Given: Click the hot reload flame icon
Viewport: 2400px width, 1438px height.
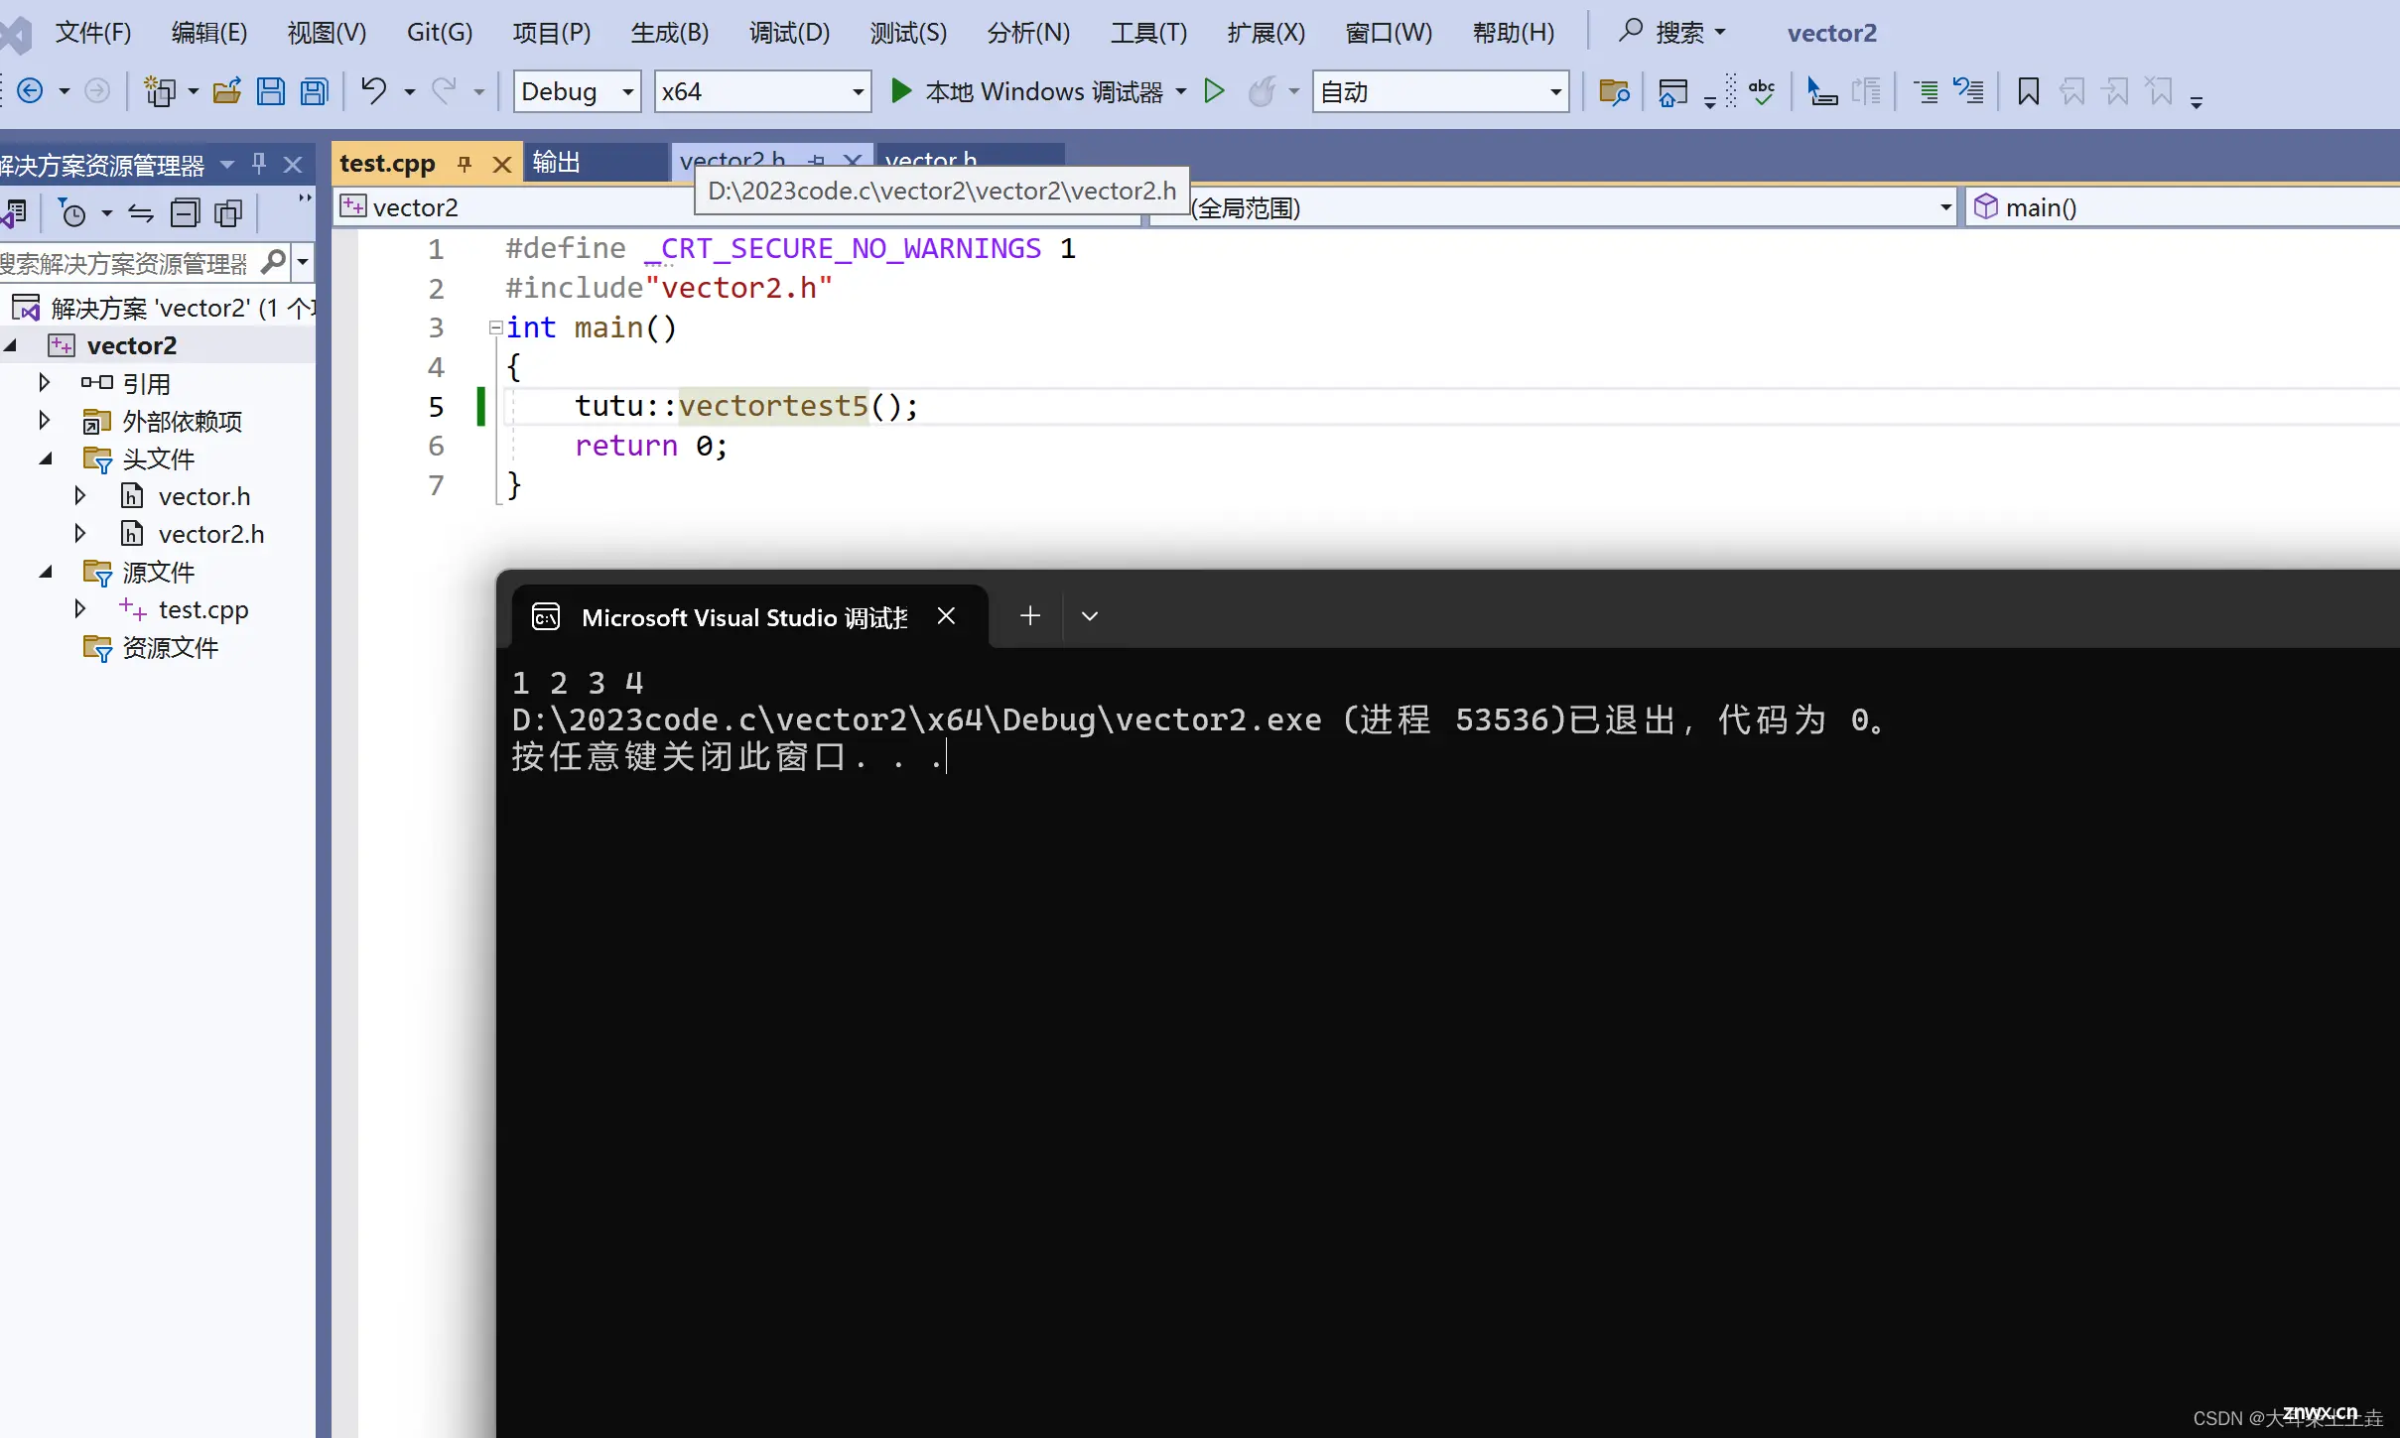Looking at the screenshot, I should point(1262,91).
